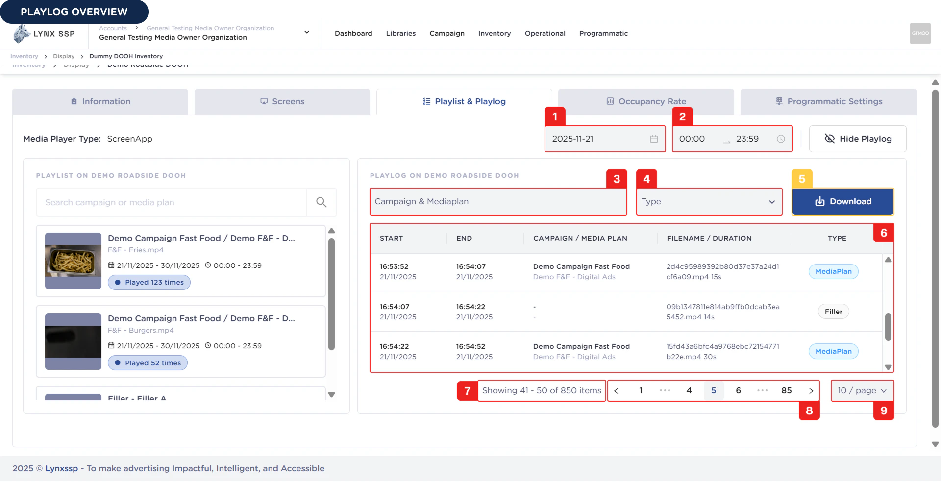
Task: Select the Playlist & Playlog tab
Action: (x=464, y=101)
